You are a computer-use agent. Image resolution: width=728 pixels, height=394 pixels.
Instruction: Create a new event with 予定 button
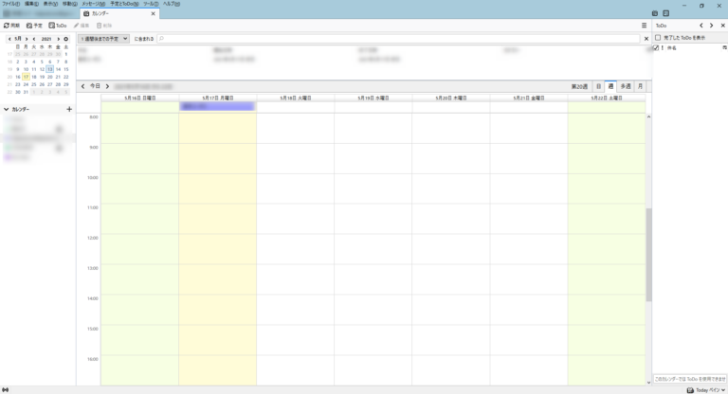coord(34,26)
